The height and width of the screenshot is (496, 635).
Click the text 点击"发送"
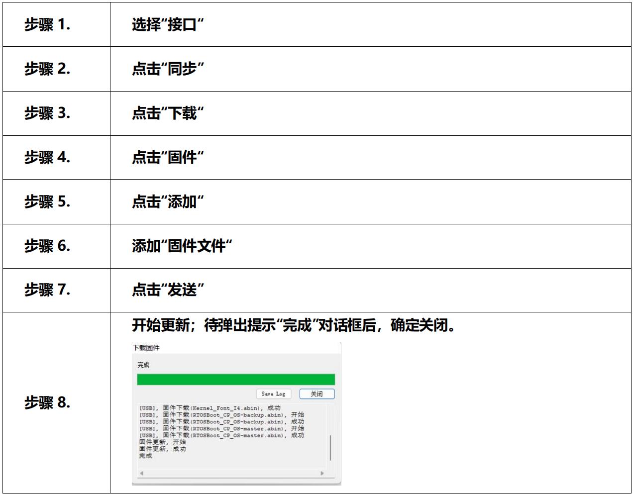tap(168, 290)
